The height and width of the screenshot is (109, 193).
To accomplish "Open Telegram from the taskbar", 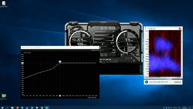I will click(22, 108).
